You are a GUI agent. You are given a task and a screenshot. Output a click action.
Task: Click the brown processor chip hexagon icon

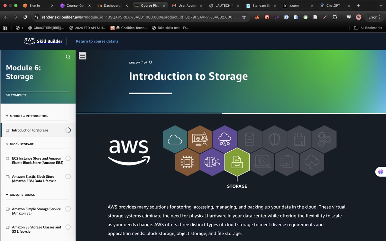(x=188, y=162)
